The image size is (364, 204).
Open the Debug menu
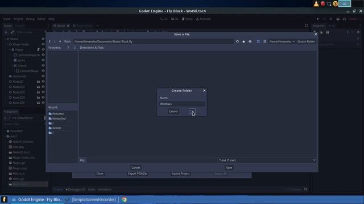[x=30, y=19]
